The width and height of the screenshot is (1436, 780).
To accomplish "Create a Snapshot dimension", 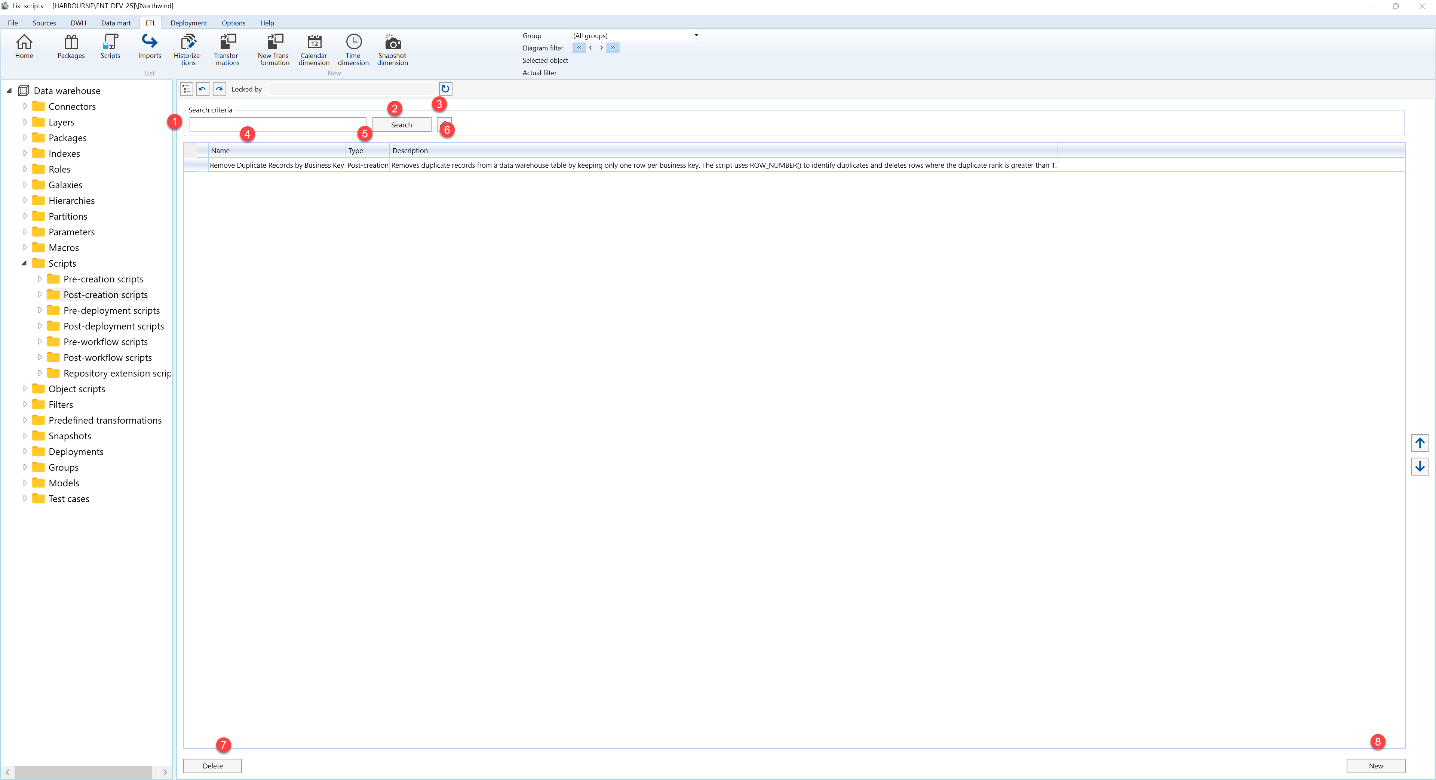I will point(392,50).
